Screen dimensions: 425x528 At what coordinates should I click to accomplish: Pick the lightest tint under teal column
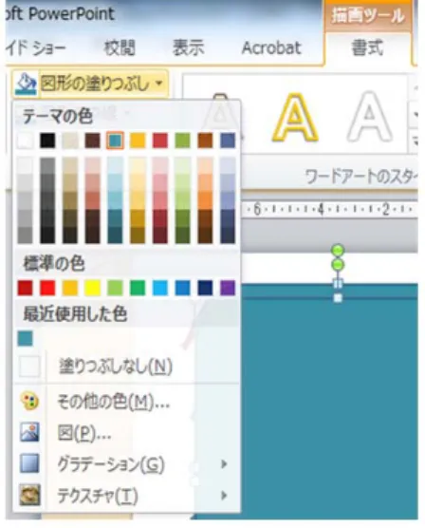[115, 166]
